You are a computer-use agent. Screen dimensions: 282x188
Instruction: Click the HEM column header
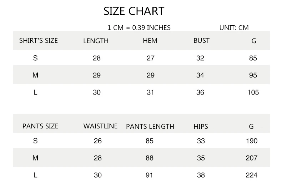point(150,41)
